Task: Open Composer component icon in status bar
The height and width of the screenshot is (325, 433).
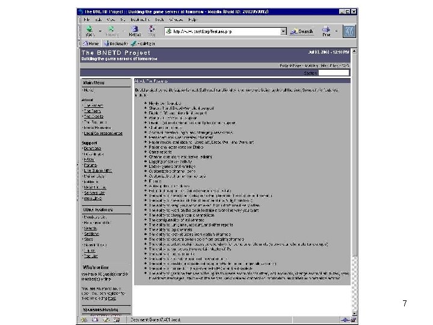Action: click(106, 320)
